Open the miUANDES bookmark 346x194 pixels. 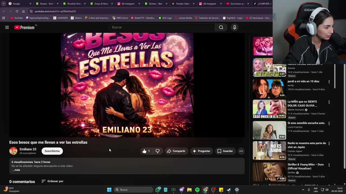click(61, 18)
